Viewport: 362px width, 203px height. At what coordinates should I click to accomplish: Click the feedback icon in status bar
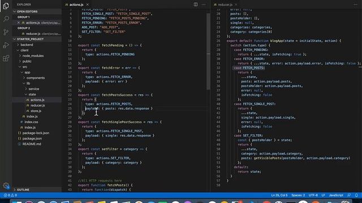(349, 195)
